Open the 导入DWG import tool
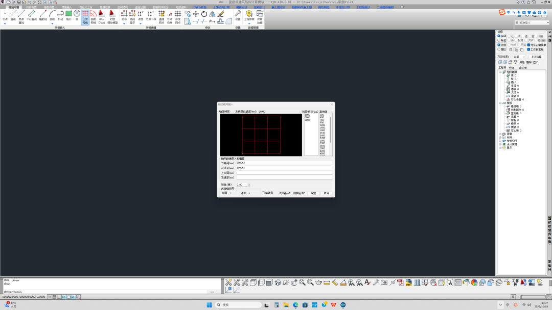Viewport: 552px width, 310px height. click(x=102, y=17)
